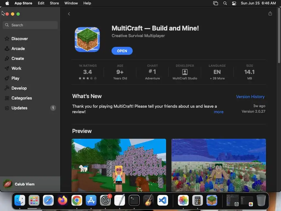Open Photos from the Dock
This screenshot has height=211, width=281.
(x=183, y=200)
